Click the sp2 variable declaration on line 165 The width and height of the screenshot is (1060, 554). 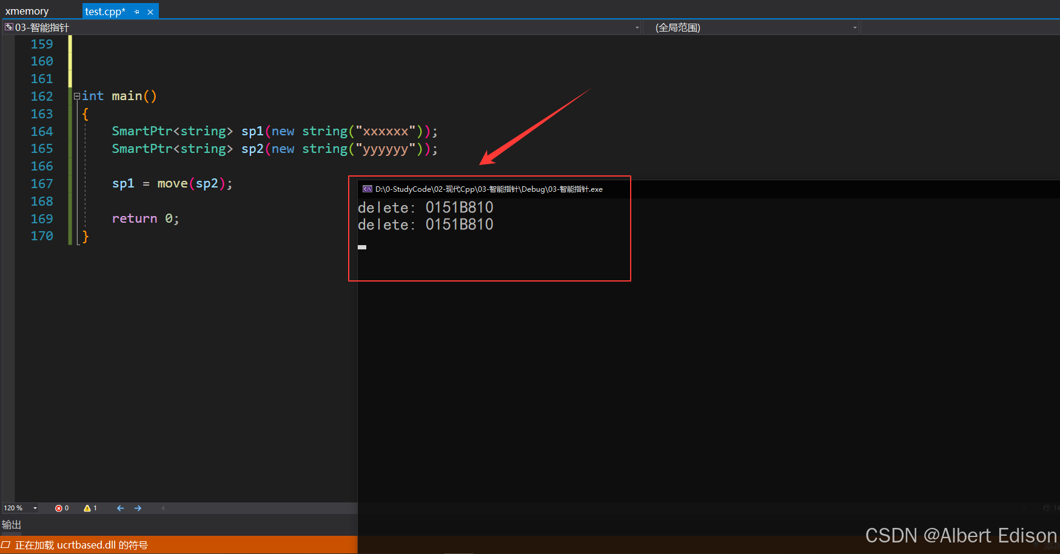252,149
